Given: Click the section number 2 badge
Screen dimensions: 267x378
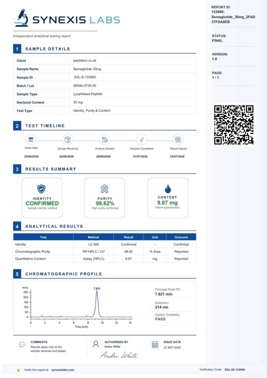Looking at the screenshot, I should [17, 126].
